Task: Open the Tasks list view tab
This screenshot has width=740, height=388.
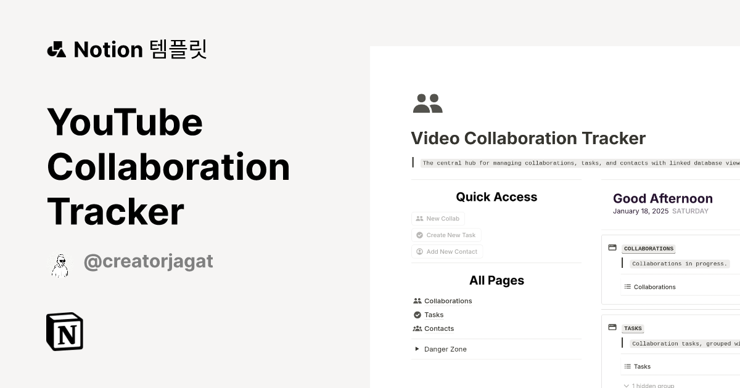Action: click(641, 366)
